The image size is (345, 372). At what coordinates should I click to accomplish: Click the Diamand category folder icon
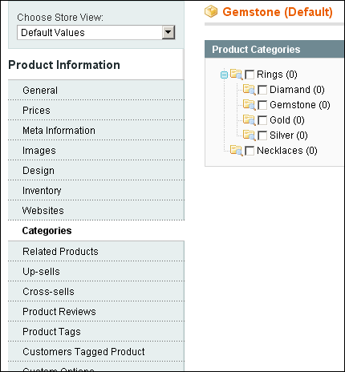(x=250, y=90)
